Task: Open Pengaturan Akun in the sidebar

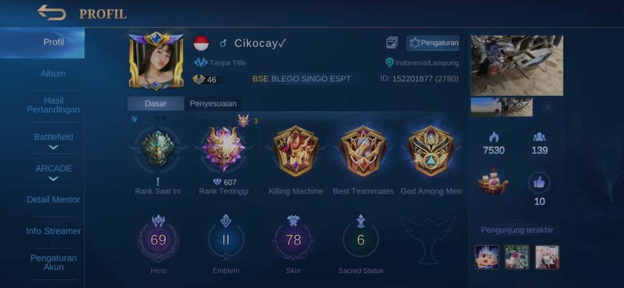Action: pos(53,262)
